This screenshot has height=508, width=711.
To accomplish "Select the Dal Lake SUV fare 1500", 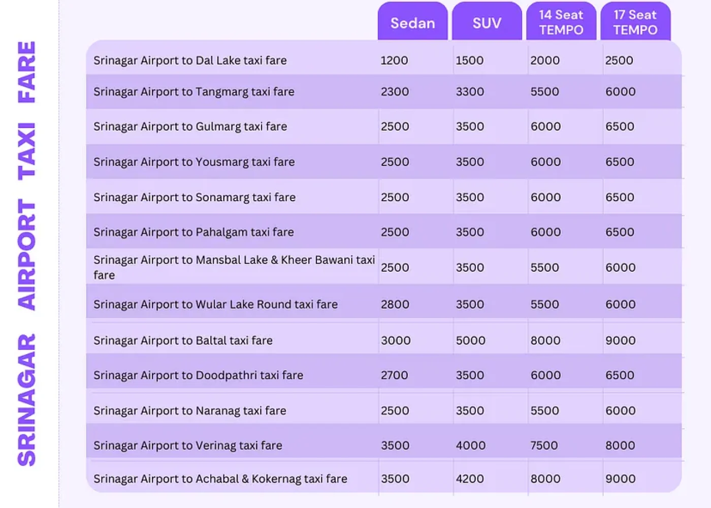I will pos(470,60).
